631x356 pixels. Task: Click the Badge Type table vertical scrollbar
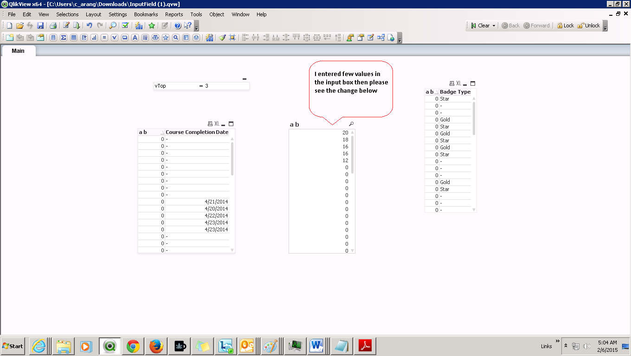(x=474, y=119)
